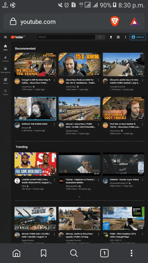The width and height of the screenshot is (148, 263).
Task: Open title 'shroud | PUBG Solo | 23 Kills'
Action: (x=36, y=235)
